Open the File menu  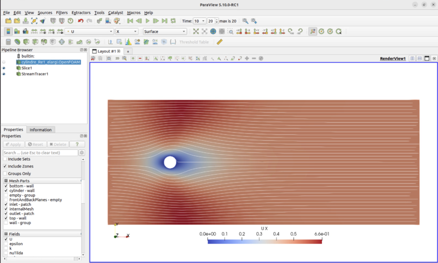click(x=7, y=13)
